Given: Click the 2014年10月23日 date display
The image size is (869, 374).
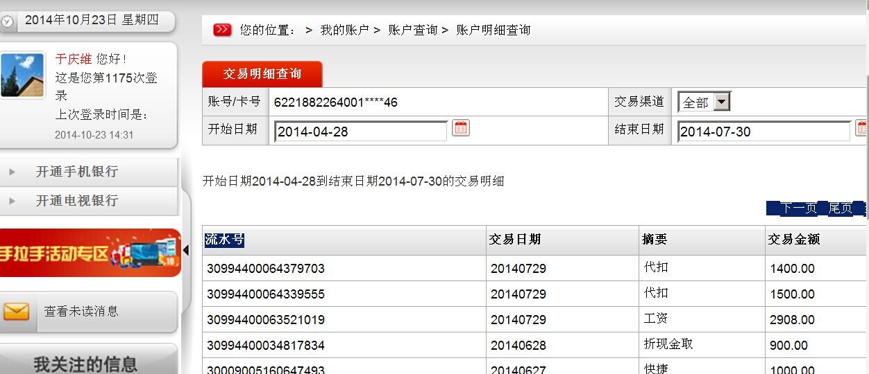Looking at the screenshot, I should coord(92,20).
